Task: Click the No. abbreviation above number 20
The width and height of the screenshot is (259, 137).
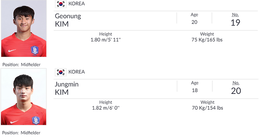Action: (236, 83)
